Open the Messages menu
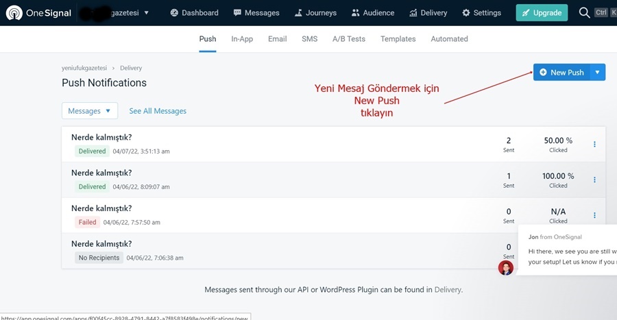The width and height of the screenshot is (617, 320). [256, 13]
